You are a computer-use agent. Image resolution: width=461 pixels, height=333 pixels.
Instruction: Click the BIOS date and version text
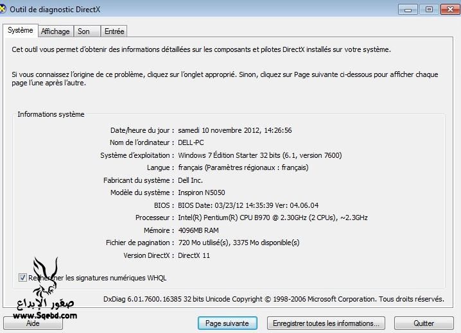[x=248, y=205]
